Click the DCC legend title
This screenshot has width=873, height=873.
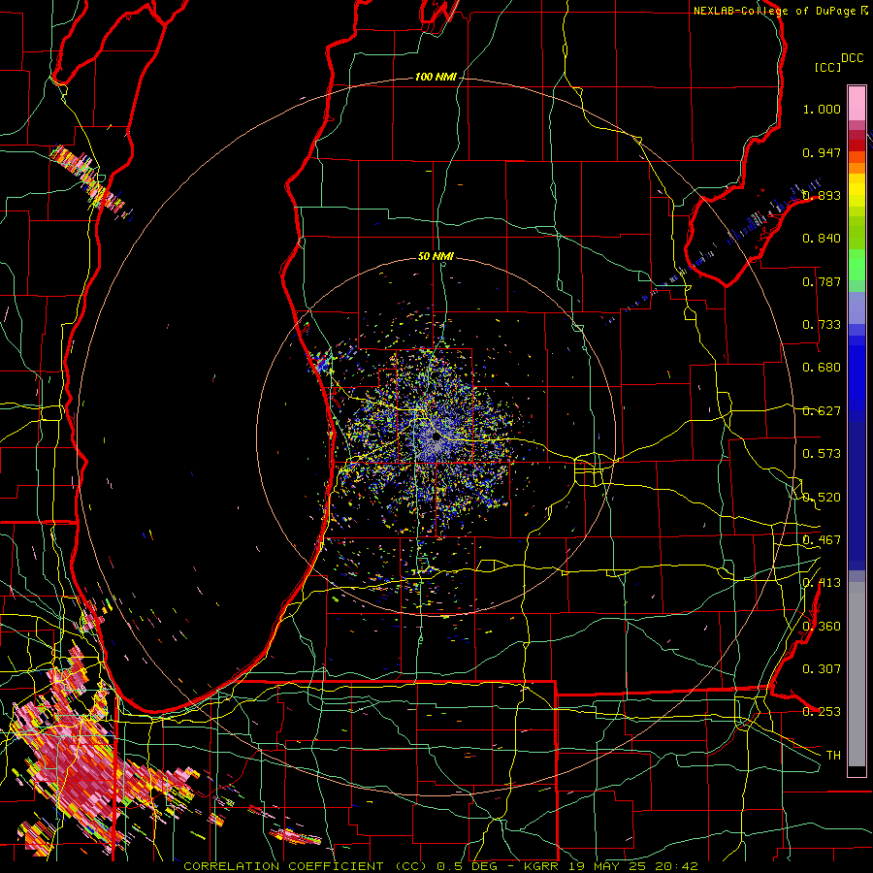pyautogui.click(x=852, y=58)
